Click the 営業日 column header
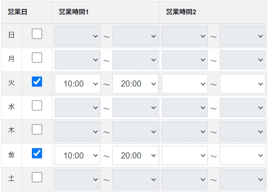 [x=18, y=12]
